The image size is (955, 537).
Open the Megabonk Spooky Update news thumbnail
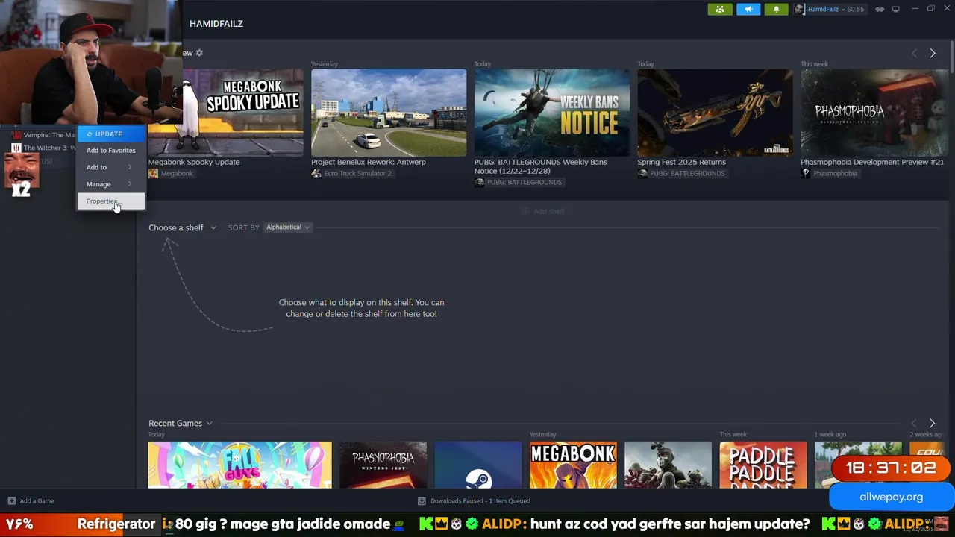click(226, 113)
